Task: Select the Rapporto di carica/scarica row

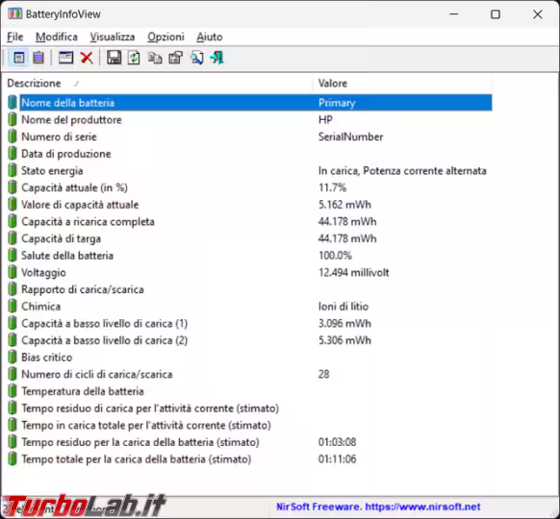Action: (x=249, y=289)
